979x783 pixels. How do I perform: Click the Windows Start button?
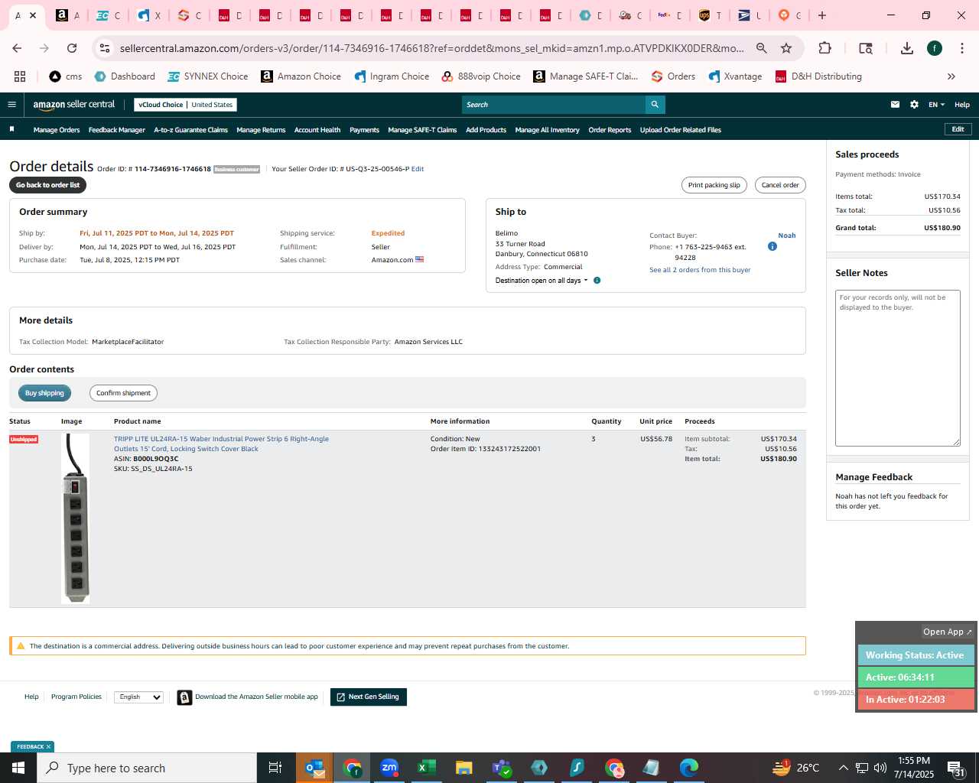click(18, 768)
